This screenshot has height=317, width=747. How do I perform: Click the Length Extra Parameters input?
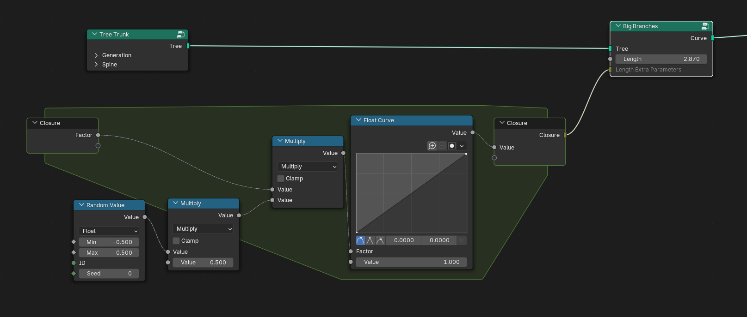tap(648, 70)
